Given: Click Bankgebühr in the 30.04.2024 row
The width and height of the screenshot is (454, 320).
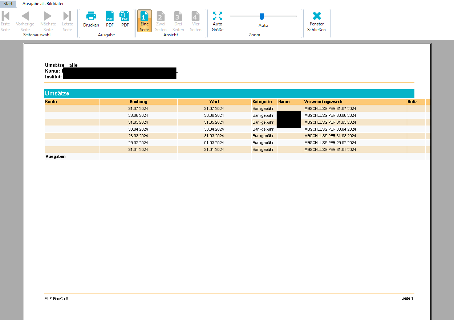Looking at the screenshot, I should pos(263,129).
